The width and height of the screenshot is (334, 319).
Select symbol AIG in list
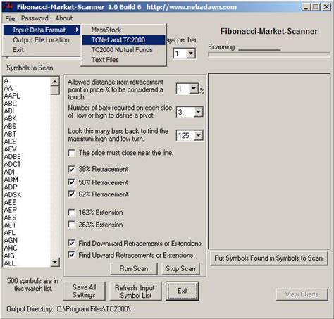(9, 256)
